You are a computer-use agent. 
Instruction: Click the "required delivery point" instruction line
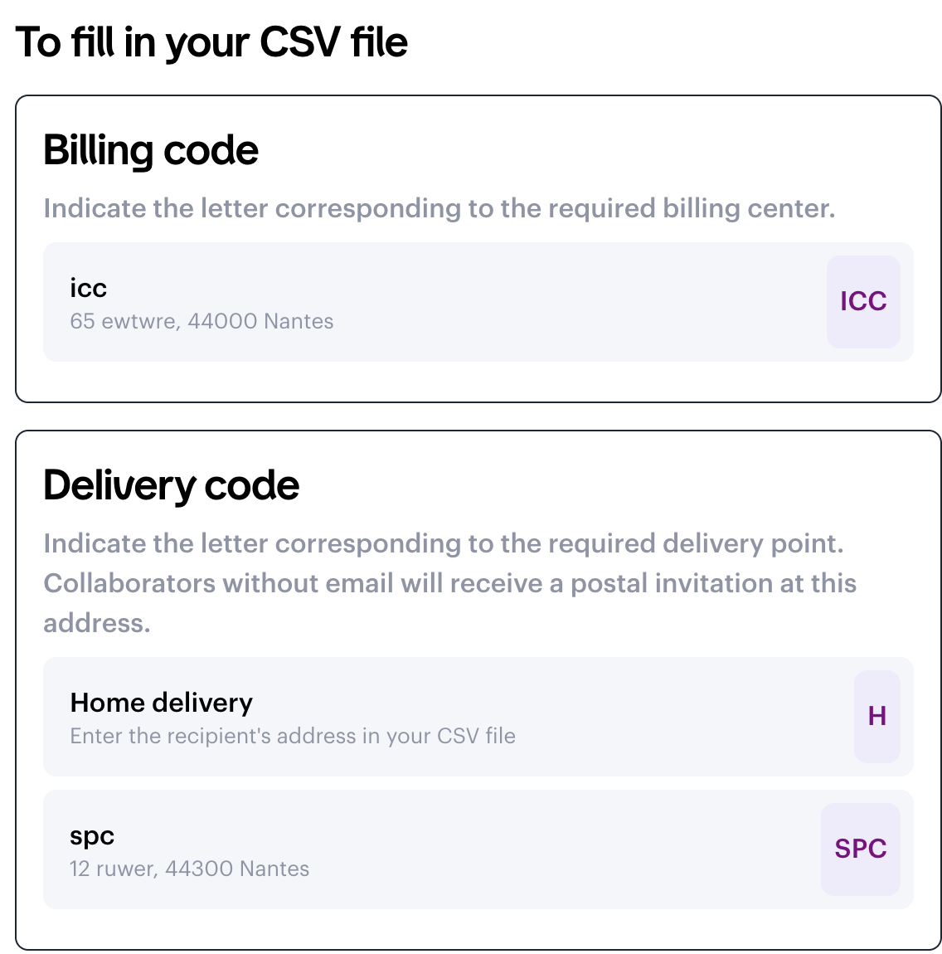443,543
